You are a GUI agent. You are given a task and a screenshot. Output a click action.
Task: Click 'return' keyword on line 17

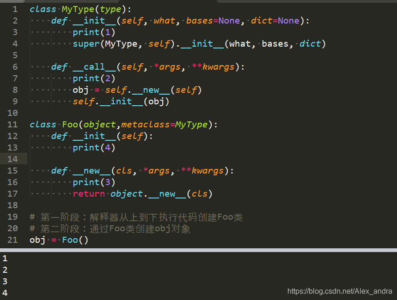point(89,194)
